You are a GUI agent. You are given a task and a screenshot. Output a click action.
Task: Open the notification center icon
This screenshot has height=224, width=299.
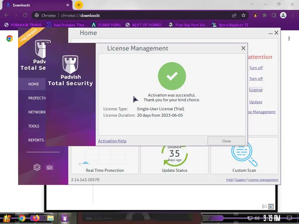[289, 218]
